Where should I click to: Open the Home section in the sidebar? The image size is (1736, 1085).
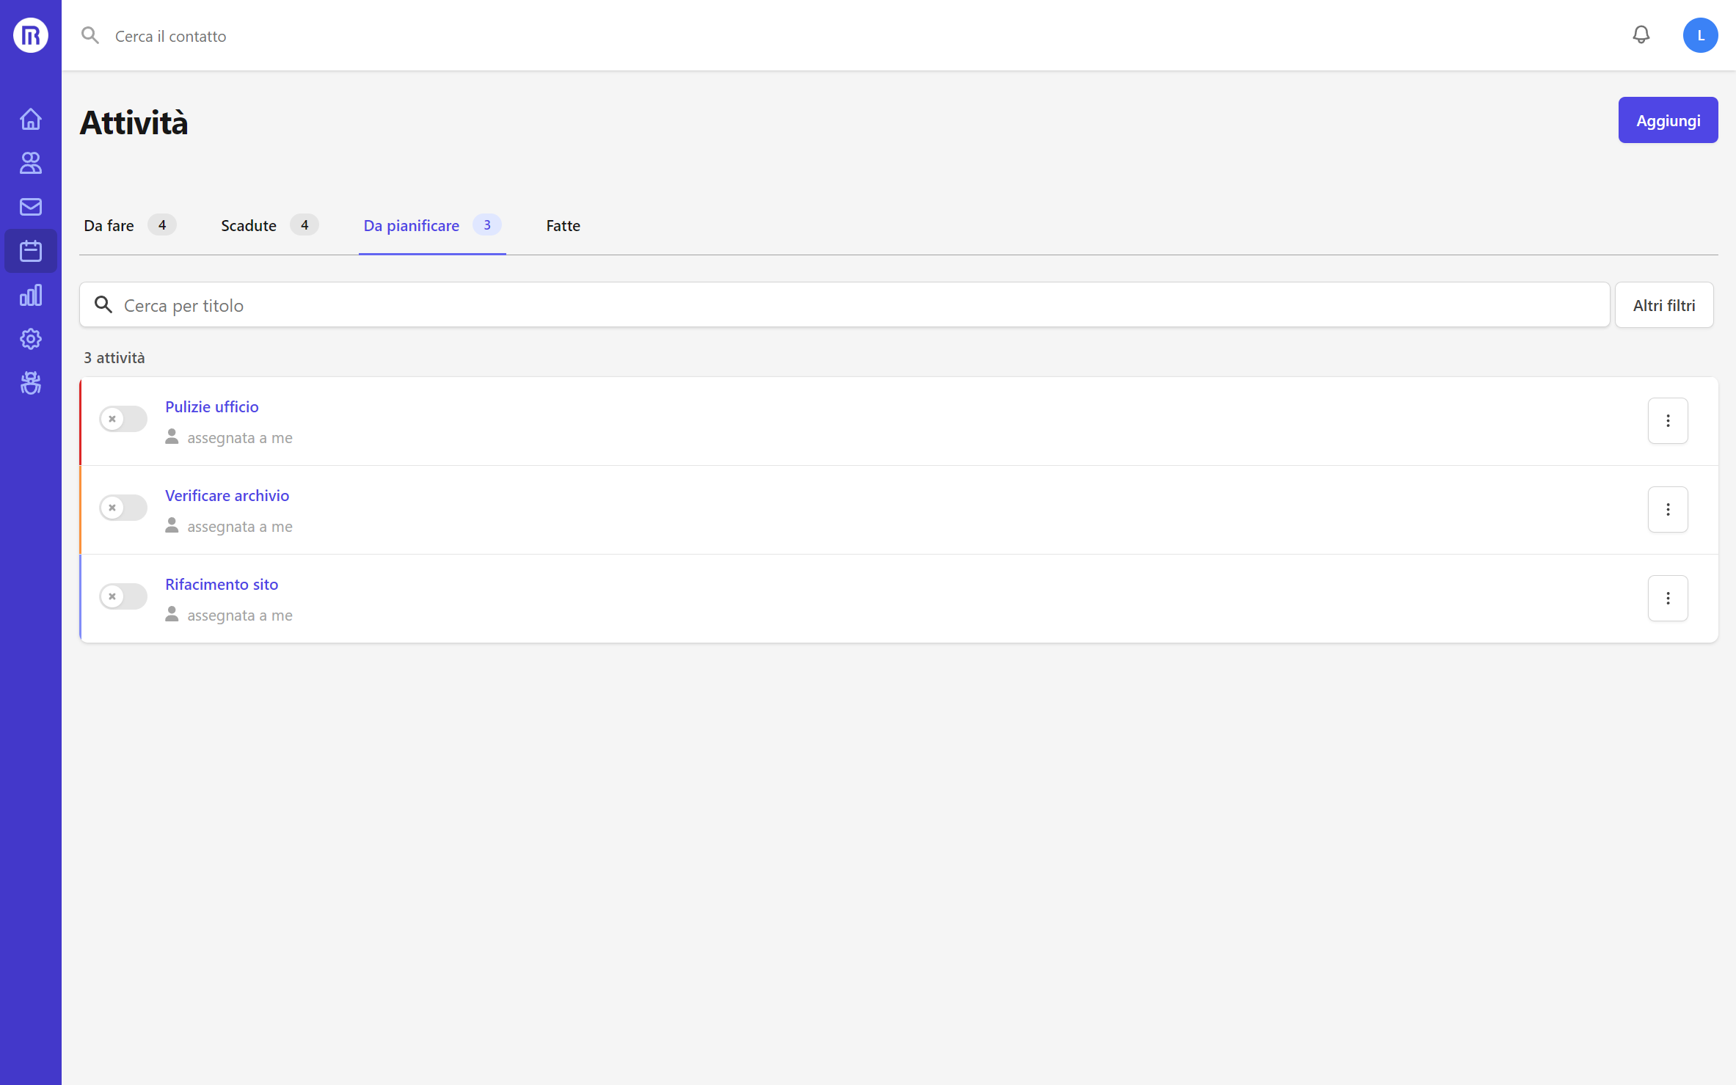tap(30, 118)
